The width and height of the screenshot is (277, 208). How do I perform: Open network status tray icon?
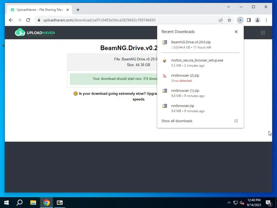point(236,203)
